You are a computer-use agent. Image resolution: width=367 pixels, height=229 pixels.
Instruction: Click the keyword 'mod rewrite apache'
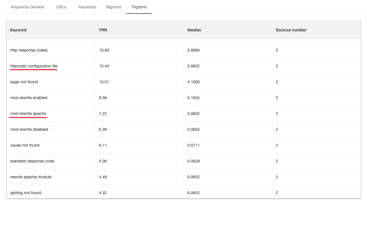click(28, 113)
